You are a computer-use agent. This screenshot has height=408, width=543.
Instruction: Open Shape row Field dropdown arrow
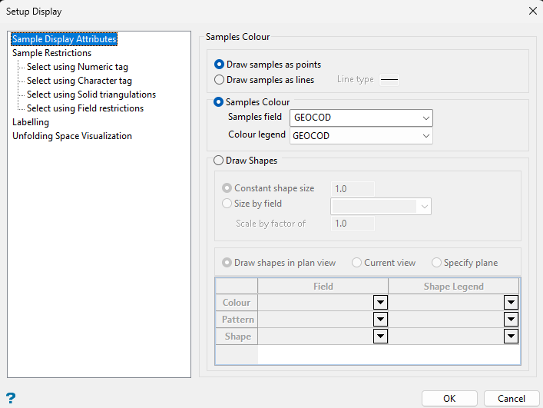tap(380, 336)
